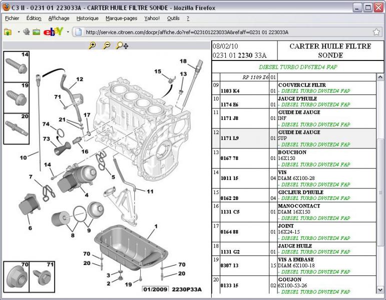Click part number 1171 L9
The image size is (386, 300).
pyautogui.click(x=230, y=138)
